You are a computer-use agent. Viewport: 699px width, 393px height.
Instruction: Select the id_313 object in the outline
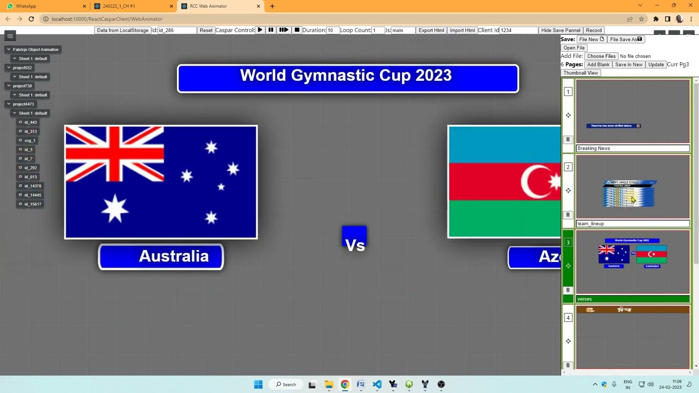[28, 132]
